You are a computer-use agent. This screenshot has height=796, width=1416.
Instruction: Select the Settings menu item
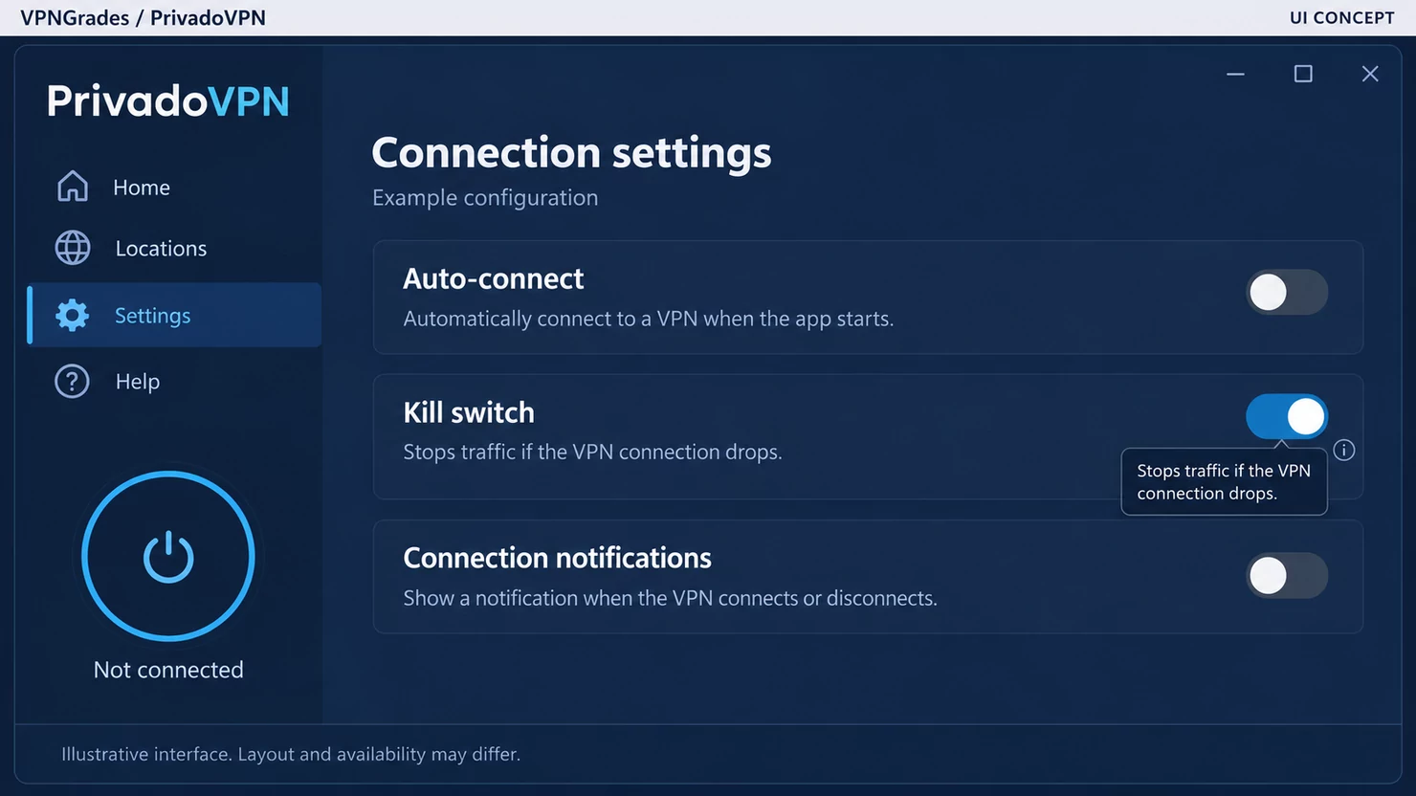pyautogui.click(x=174, y=315)
